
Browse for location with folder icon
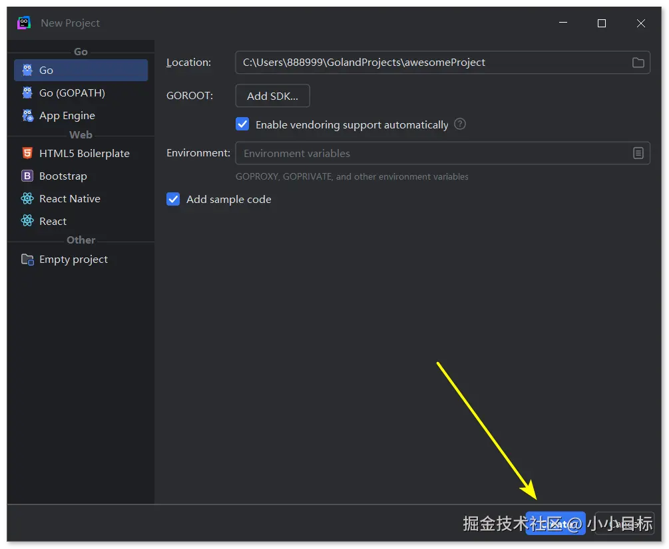tap(638, 63)
